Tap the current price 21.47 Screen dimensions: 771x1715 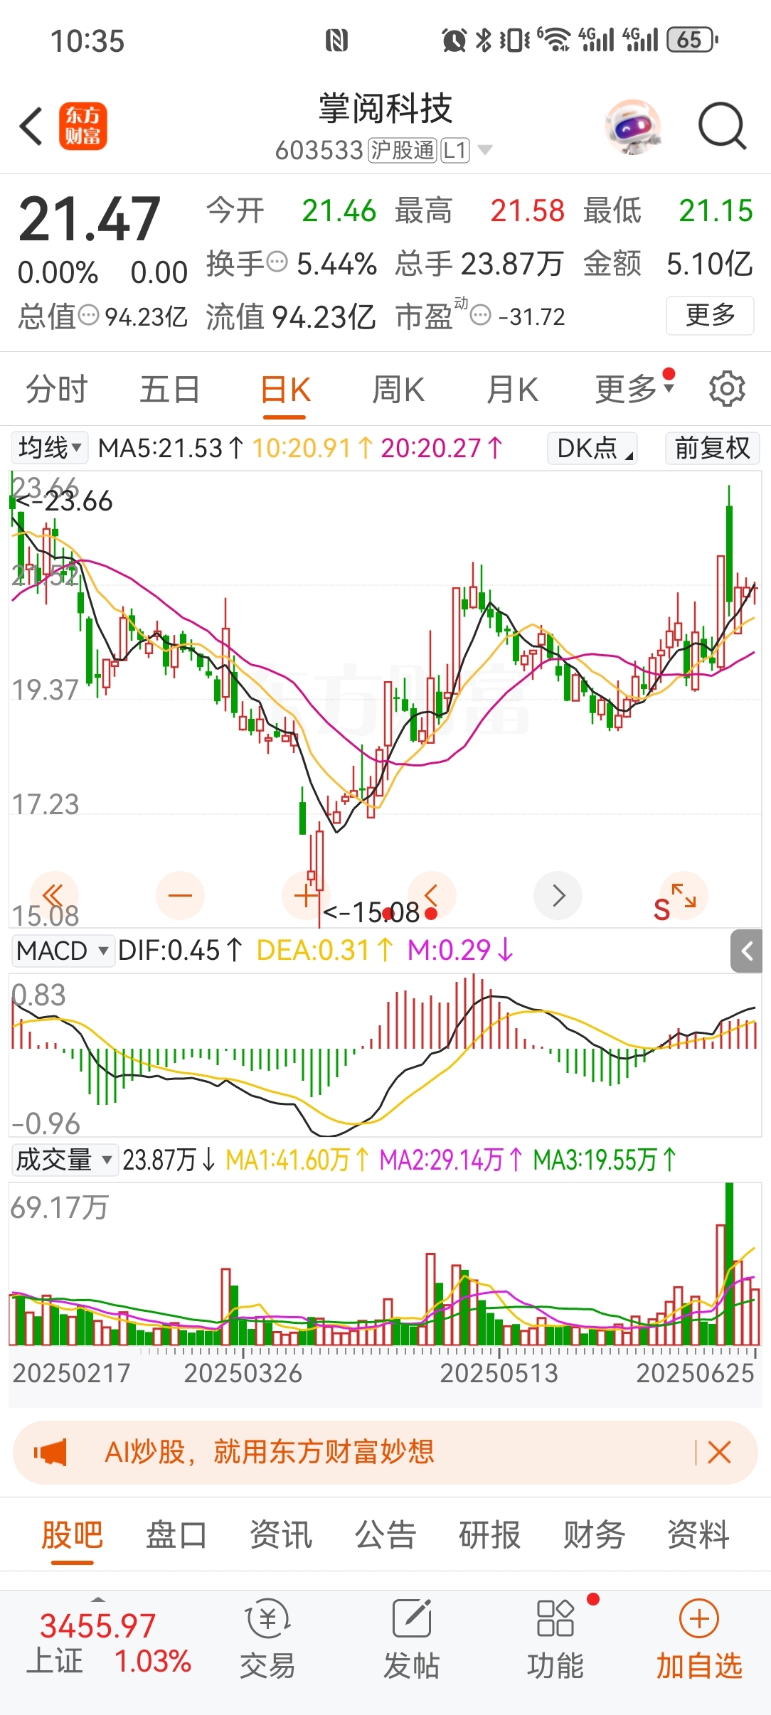(x=90, y=219)
